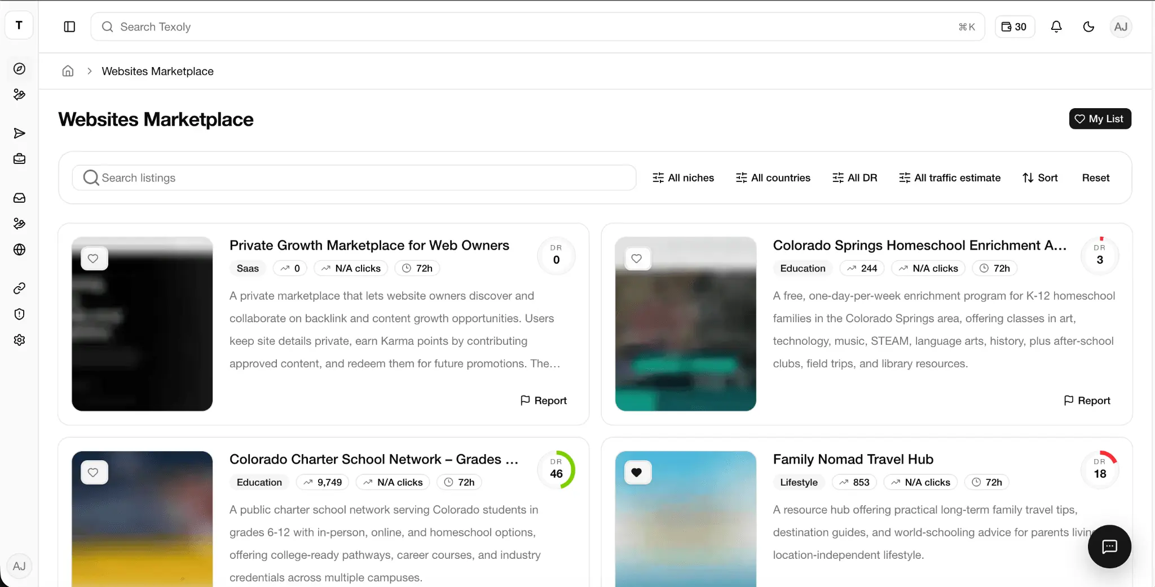This screenshot has height=587, width=1155.
Task: Click the 853 traffic chip
Action: [x=854, y=482]
